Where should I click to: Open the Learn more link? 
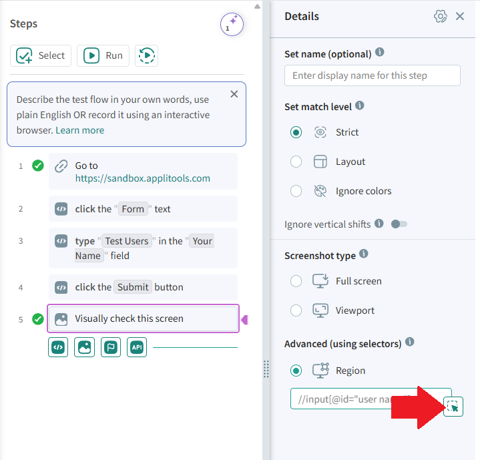click(x=79, y=130)
